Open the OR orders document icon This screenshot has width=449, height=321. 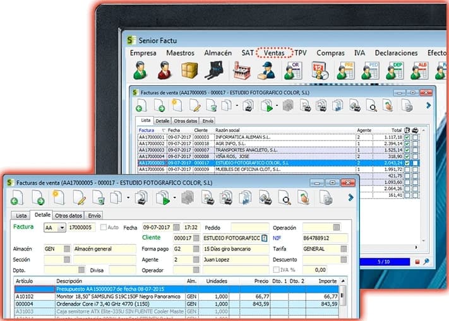coord(293,70)
